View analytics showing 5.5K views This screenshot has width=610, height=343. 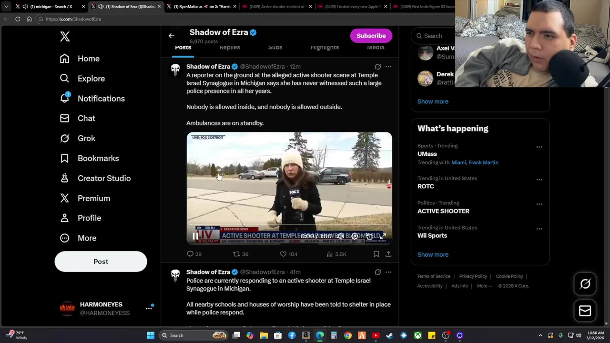point(336,254)
